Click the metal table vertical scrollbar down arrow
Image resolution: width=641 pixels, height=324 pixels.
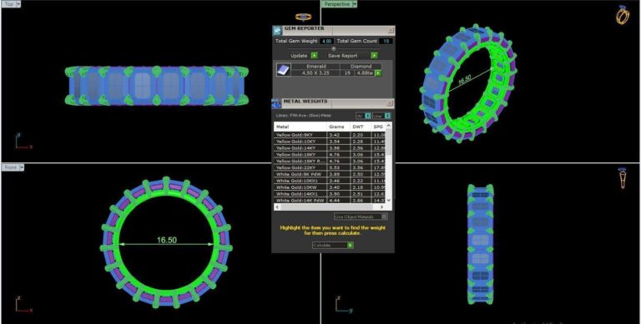(x=388, y=200)
